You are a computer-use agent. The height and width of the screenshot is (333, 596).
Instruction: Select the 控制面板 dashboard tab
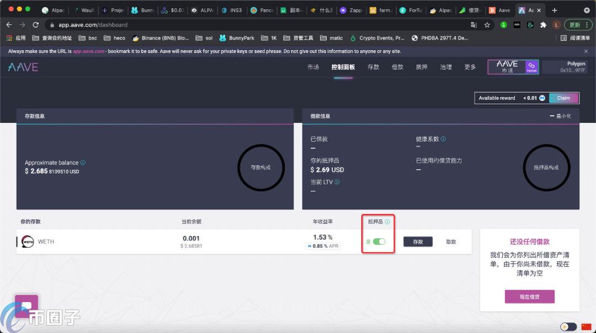pyautogui.click(x=343, y=67)
